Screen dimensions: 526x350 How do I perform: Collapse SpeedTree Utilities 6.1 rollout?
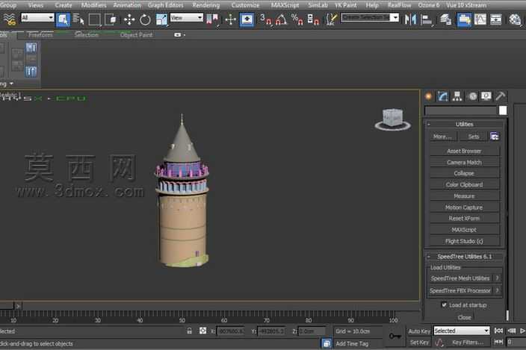(x=464, y=257)
